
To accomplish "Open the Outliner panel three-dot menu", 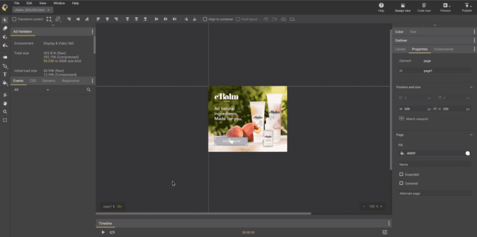I will (x=474, y=40).
